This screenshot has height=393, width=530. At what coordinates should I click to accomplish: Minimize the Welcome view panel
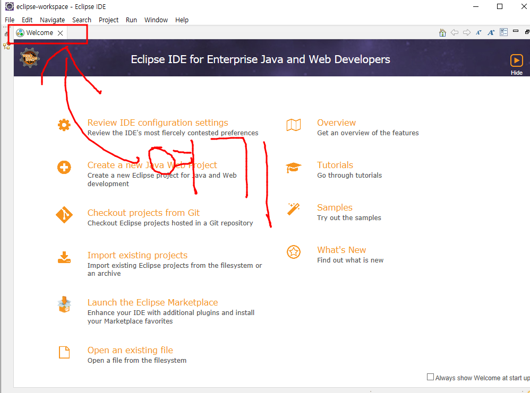point(516,31)
